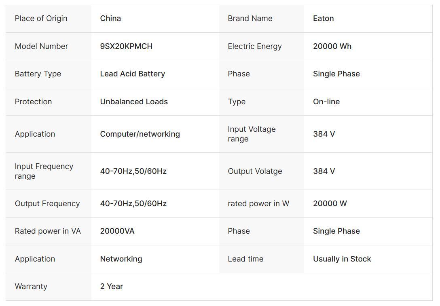Click the Input Frequency range label
The height and width of the screenshot is (306, 440).
tap(44, 171)
